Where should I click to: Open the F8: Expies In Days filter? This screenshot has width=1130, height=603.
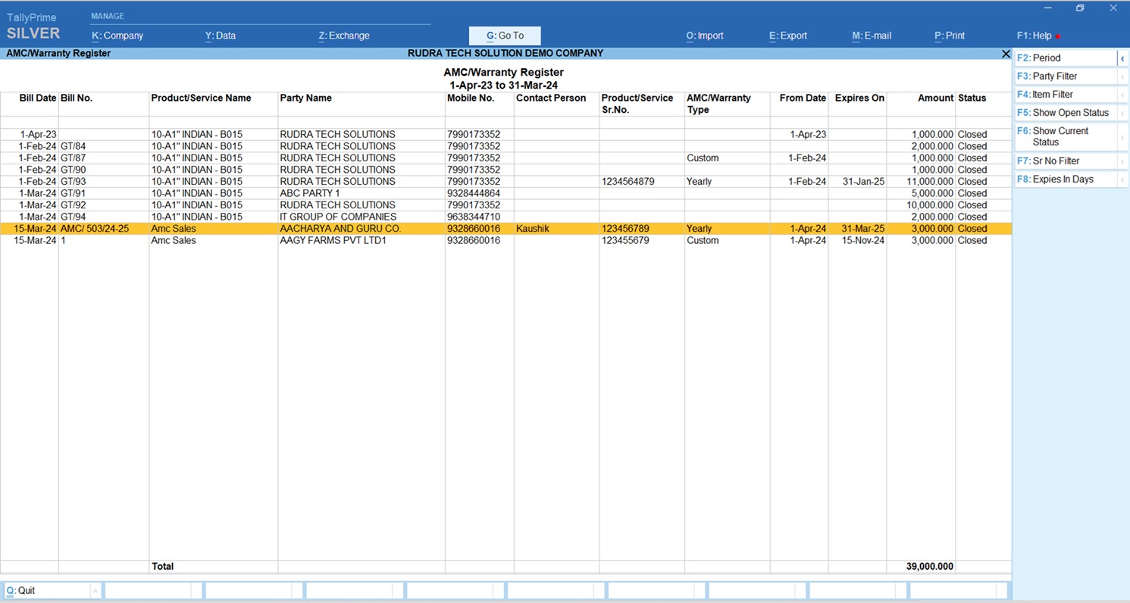(1066, 180)
